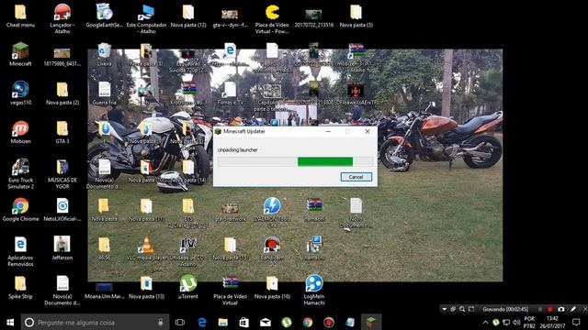
Task: Open the Windows Store taskbar icon
Action: click(x=244, y=322)
